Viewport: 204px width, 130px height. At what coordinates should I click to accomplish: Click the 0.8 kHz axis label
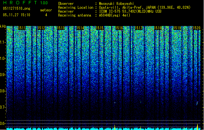click(x=3, y=91)
